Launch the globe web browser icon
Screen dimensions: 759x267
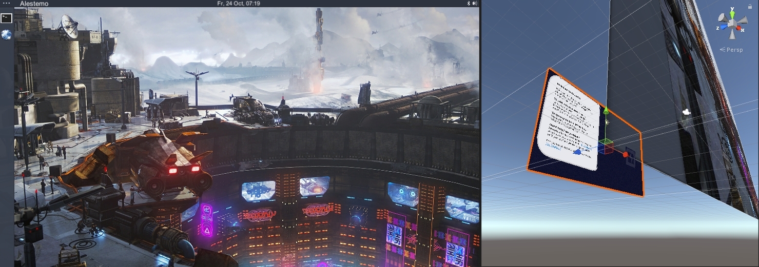coord(6,34)
